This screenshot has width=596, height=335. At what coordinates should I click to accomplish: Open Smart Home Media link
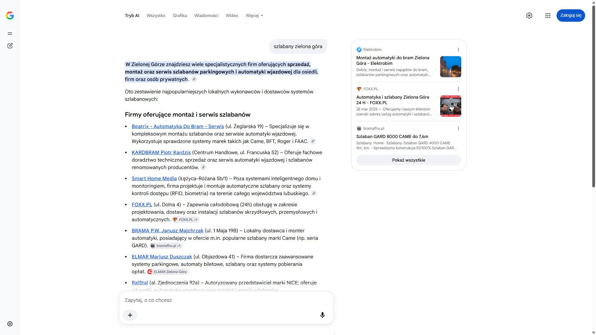coord(154,179)
